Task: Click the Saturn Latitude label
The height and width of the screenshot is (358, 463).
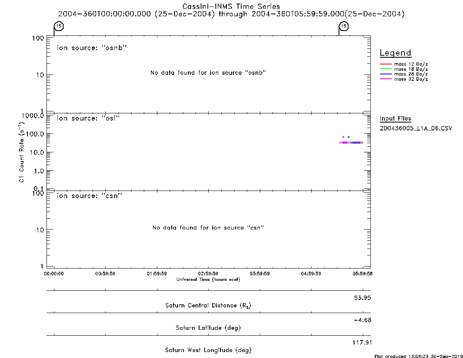Action: [208, 328]
